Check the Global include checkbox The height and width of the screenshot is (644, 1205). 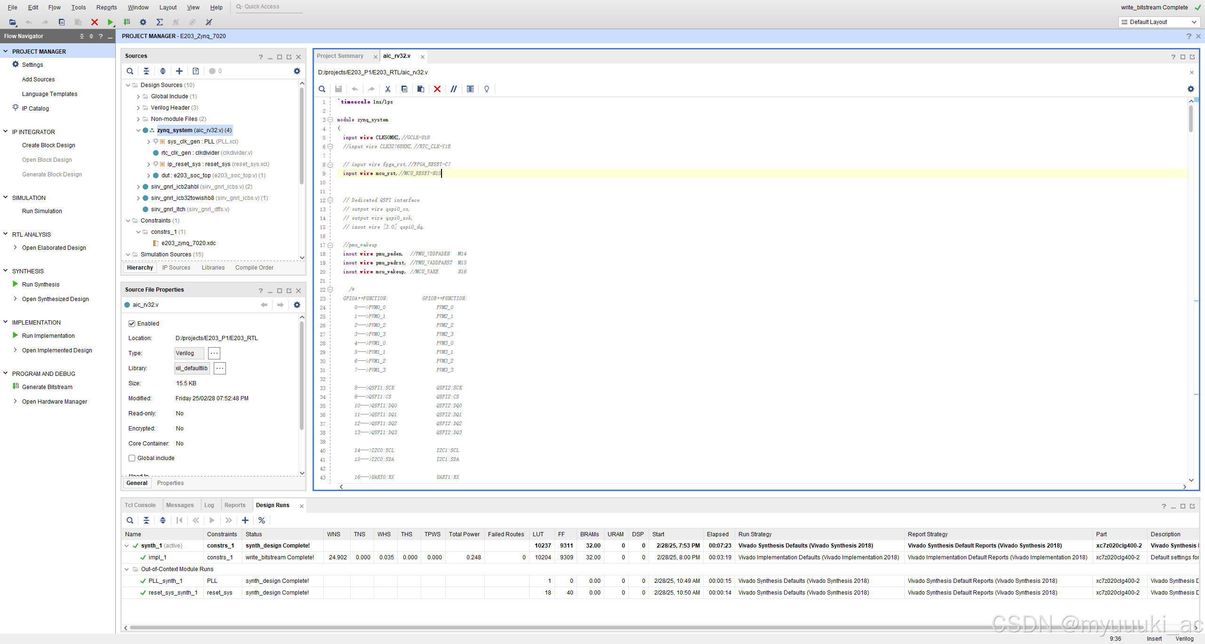pyautogui.click(x=132, y=458)
